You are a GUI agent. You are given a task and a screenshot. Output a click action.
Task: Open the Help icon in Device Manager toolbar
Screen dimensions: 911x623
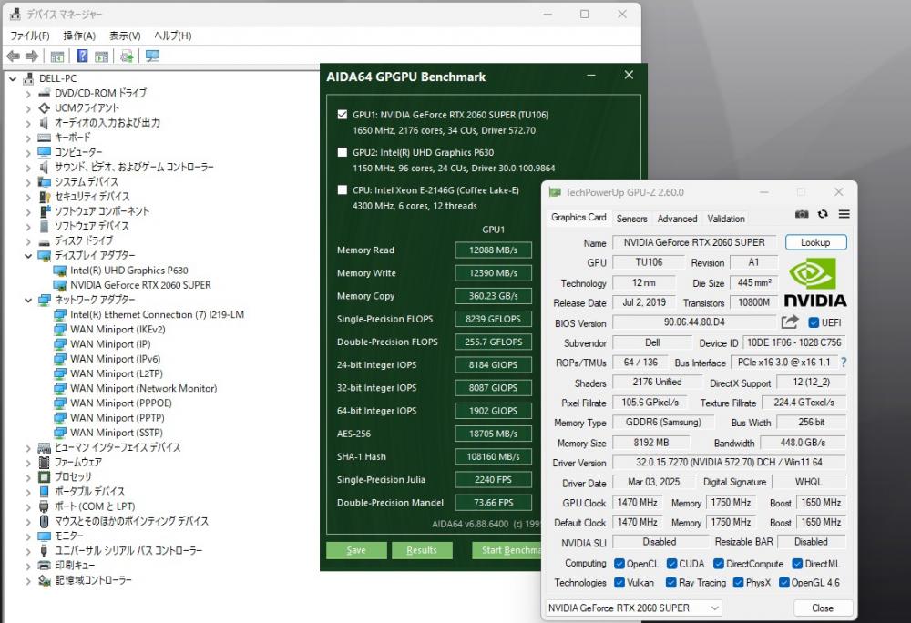(x=83, y=56)
